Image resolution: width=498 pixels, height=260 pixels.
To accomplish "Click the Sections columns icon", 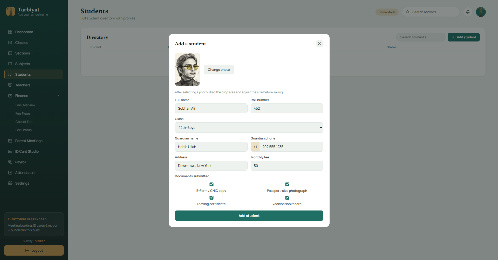I will click(x=10, y=53).
